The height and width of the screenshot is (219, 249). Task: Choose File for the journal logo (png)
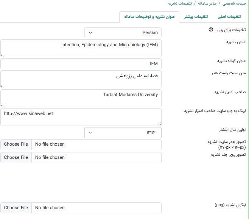[x=16, y=208]
